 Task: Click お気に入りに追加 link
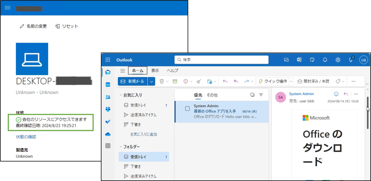click(x=143, y=134)
